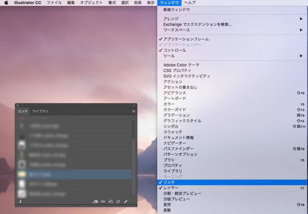Viewport: 308px width, 214px height.
Task: Open the スウォッチ panel
Action: click(x=233, y=132)
